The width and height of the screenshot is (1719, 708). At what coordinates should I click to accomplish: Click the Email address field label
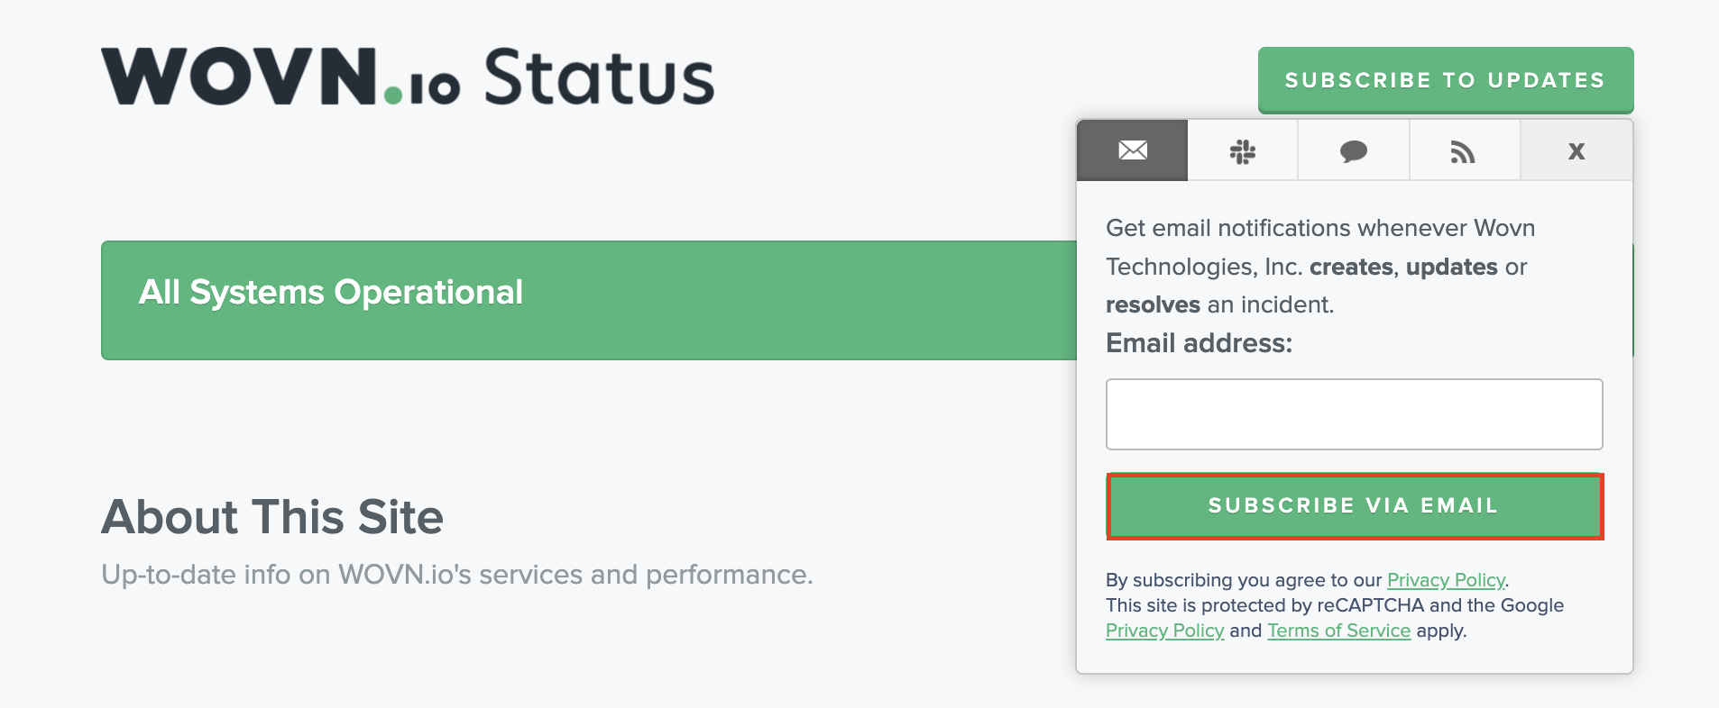coord(1200,343)
